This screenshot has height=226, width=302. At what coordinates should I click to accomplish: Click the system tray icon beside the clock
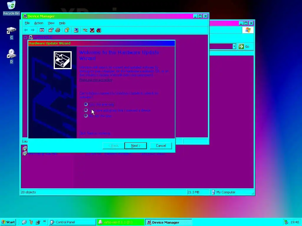286,222
